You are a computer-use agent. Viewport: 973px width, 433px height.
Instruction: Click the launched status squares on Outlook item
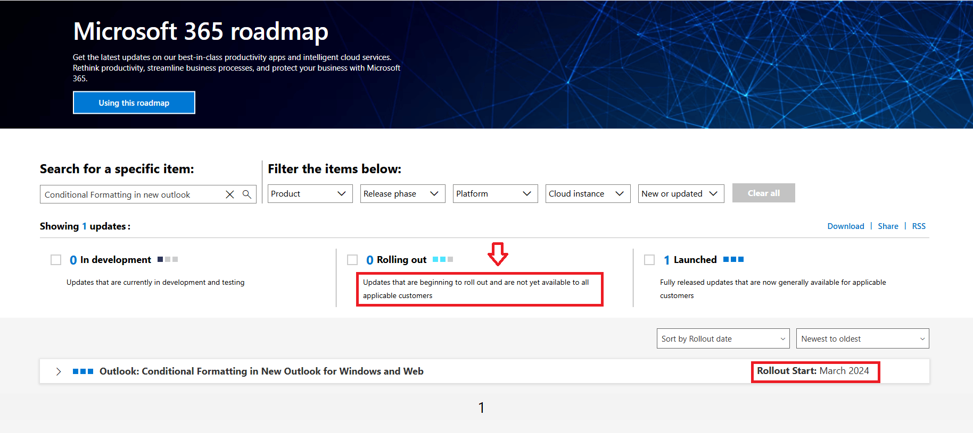tap(83, 371)
